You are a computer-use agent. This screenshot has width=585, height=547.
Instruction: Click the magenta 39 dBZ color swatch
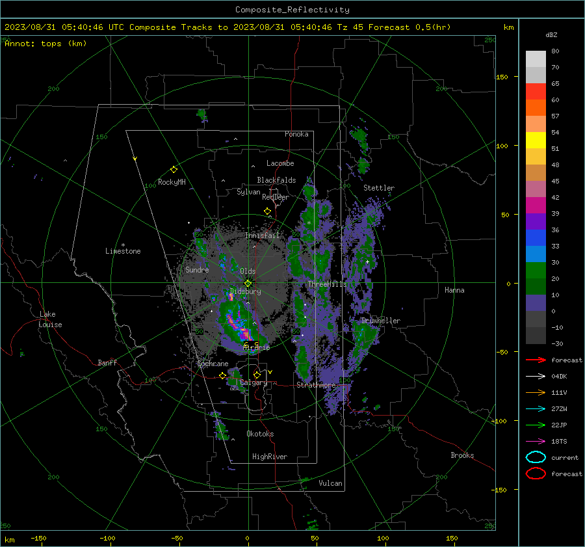click(536, 206)
